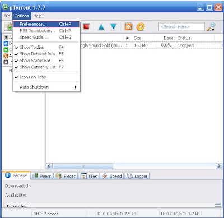Click the horizontal scrollbar thumb
The image size is (224, 218).
[83, 166]
